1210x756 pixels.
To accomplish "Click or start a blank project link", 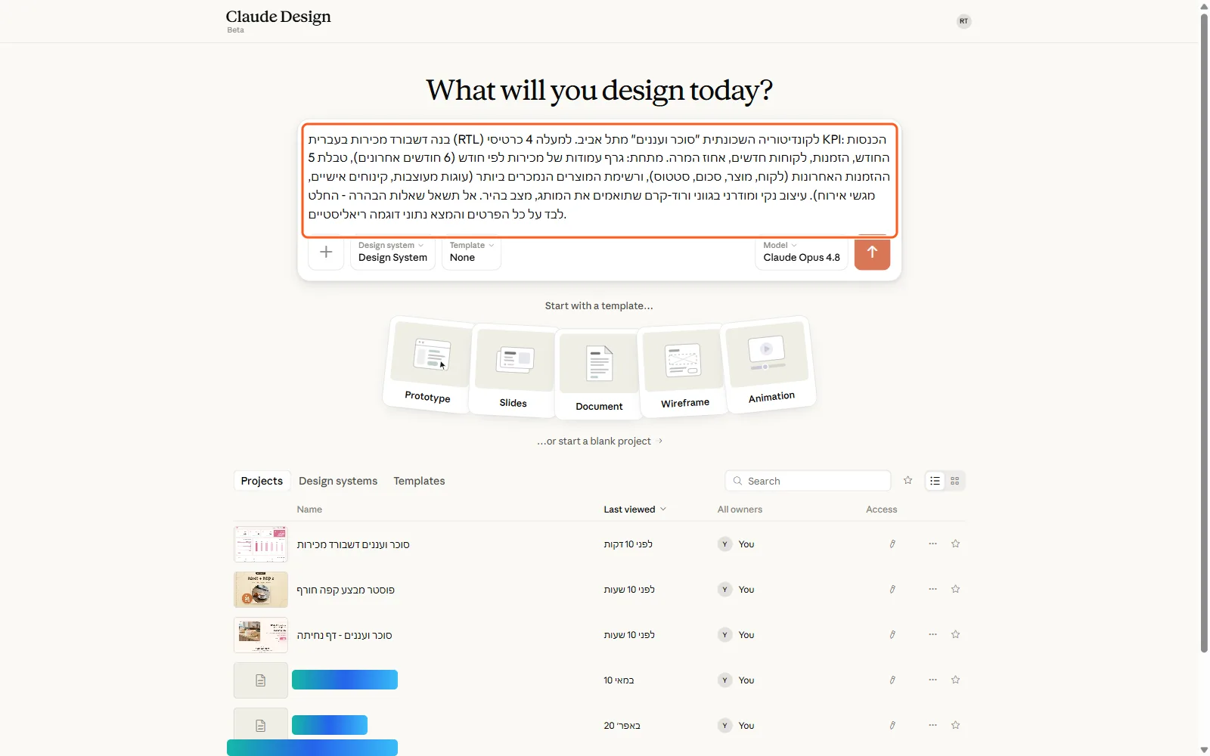I will point(600,441).
